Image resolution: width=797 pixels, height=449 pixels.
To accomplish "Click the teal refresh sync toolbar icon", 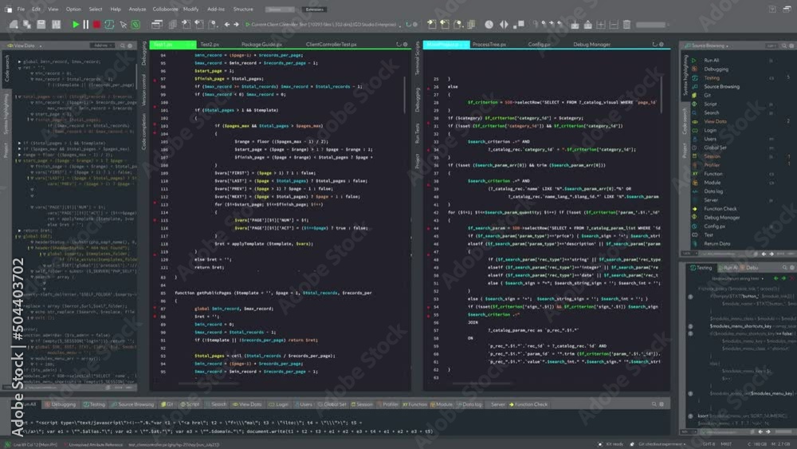I will point(109,24).
